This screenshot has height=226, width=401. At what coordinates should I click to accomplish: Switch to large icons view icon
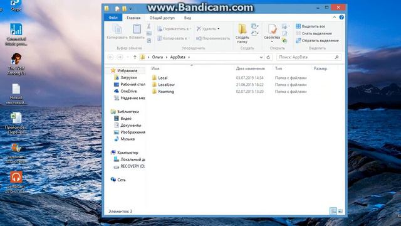tap(340, 211)
